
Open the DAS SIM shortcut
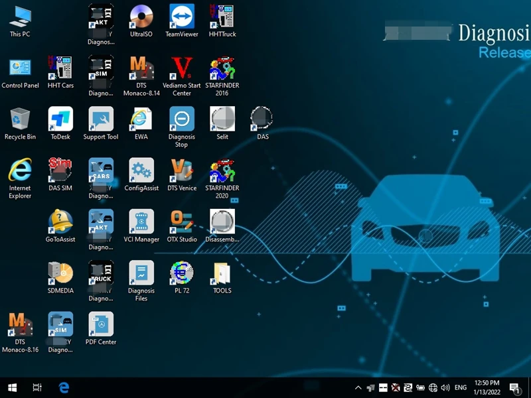click(x=60, y=170)
